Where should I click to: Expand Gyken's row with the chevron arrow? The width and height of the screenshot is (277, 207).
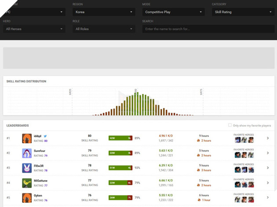(x=268, y=197)
